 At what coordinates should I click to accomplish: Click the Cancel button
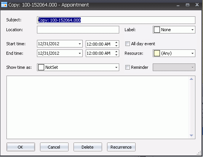54,147
